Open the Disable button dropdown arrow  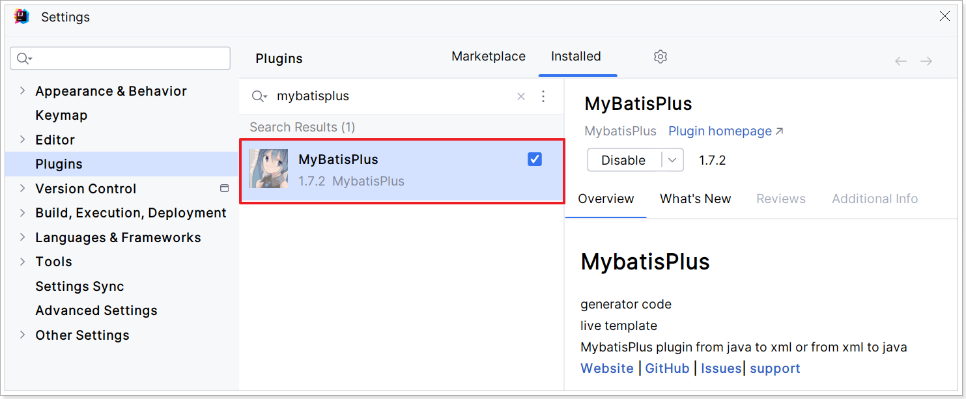click(672, 160)
